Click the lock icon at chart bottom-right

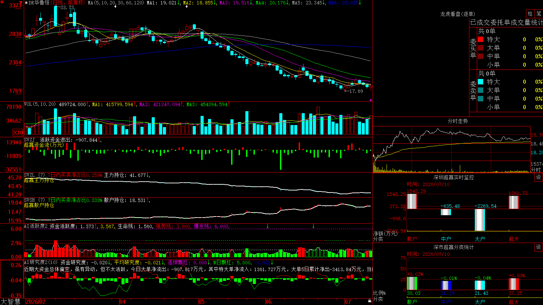[370, 301]
